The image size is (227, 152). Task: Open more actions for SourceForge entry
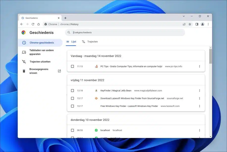click(200, 98)
